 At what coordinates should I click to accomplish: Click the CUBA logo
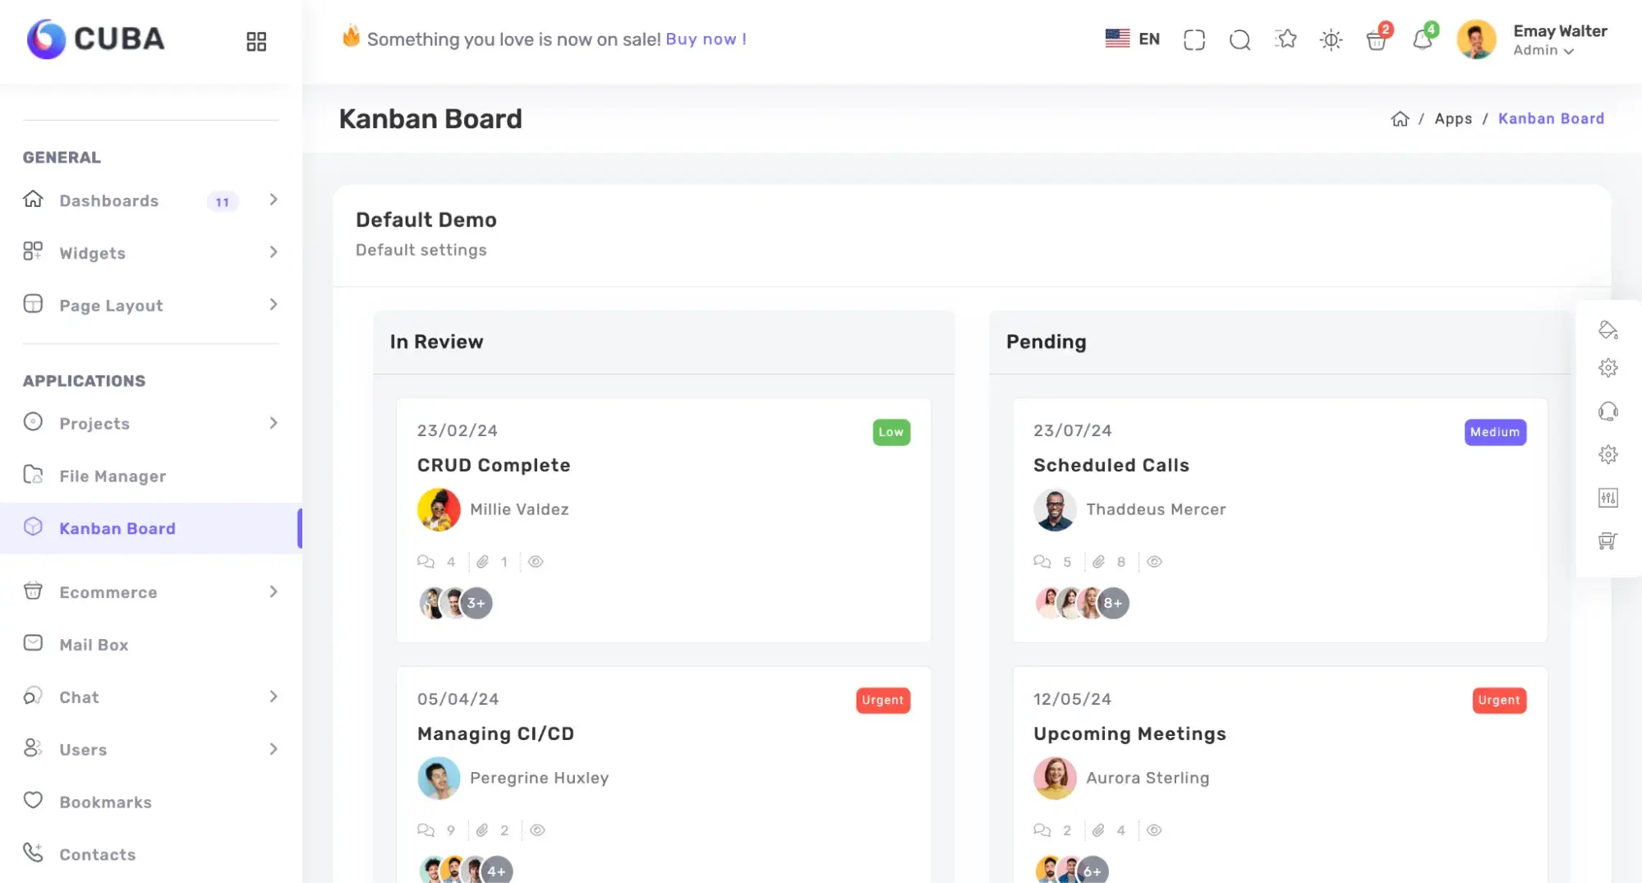pos(95,39)
